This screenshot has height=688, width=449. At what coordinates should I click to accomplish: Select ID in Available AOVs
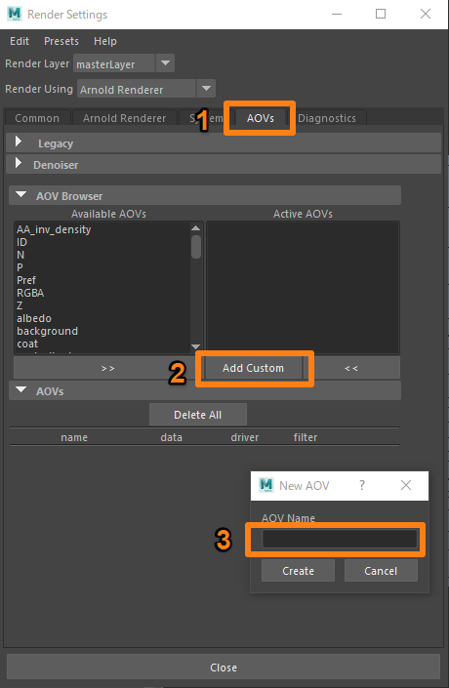(21, 242)
